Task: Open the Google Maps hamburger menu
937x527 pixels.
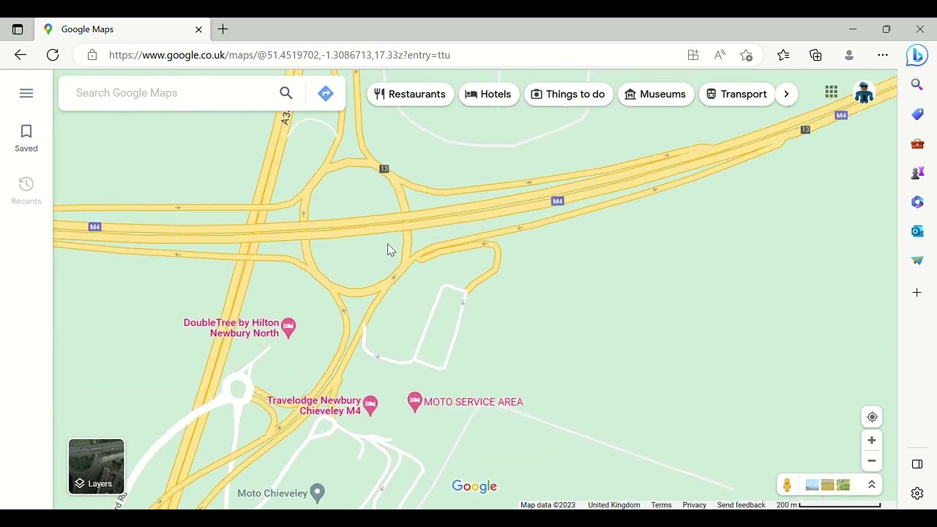Action: click(x=26, y=93)
